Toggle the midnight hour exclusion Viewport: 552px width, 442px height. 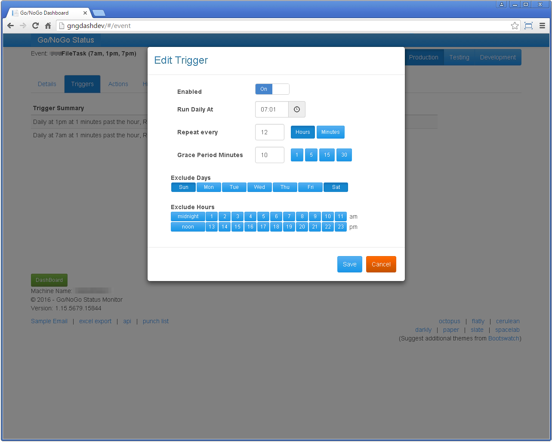[x=188, y=216]
